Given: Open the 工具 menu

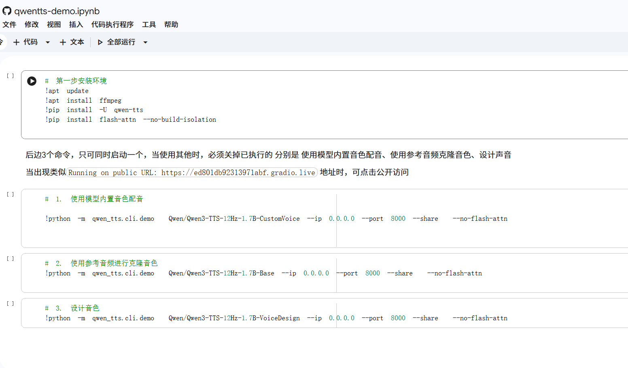Looking at the screenshot, I should pyautogui.click(x=149, y=25).
